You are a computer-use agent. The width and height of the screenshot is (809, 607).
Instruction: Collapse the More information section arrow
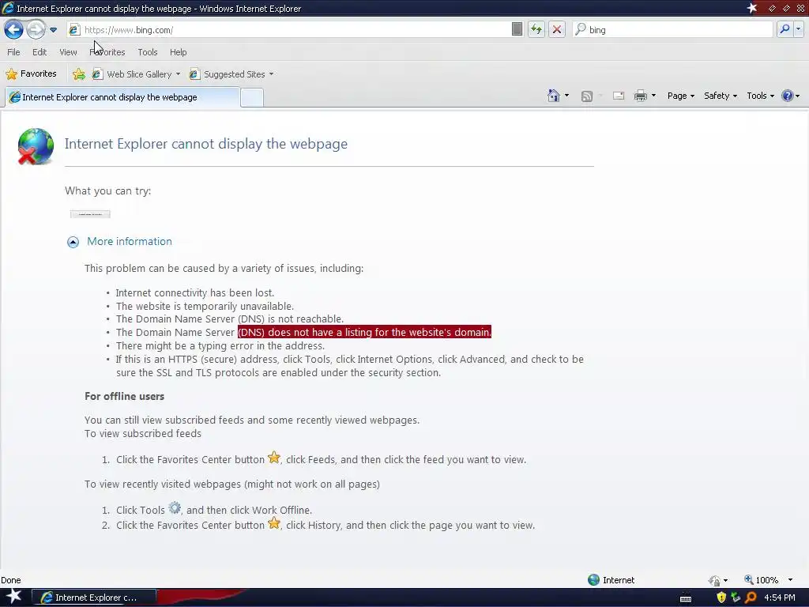tap(73, 242)
